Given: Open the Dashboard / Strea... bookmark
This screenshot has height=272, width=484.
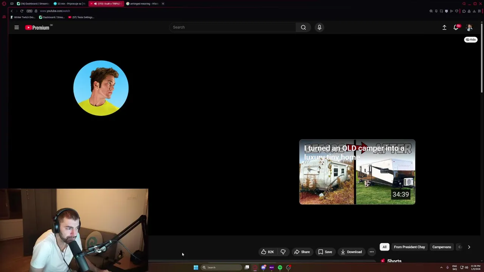Looking at the screenshot, I should [52, 17].
